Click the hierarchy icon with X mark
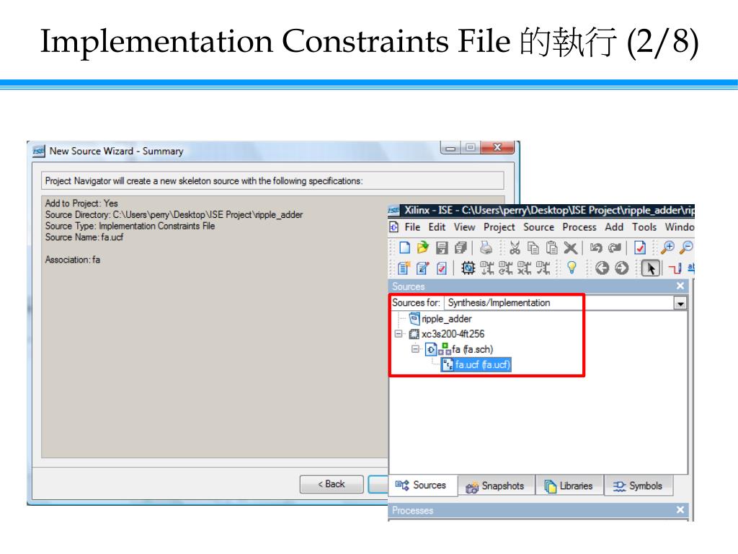Screen dimensions: 738x554 (525, 268)
